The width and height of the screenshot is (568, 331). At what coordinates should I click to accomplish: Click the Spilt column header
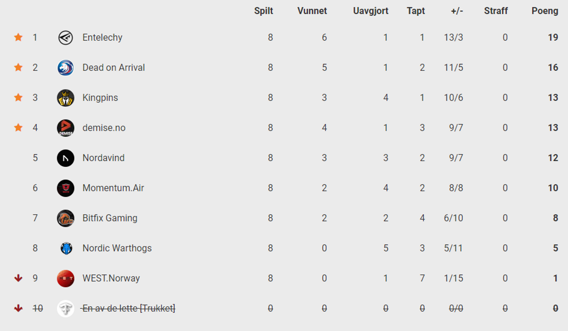pos(264,11)
